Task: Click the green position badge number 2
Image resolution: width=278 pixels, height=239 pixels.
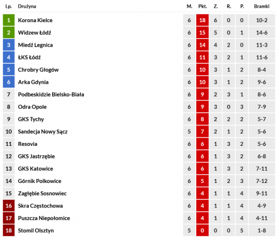Action: pos(8,33)
